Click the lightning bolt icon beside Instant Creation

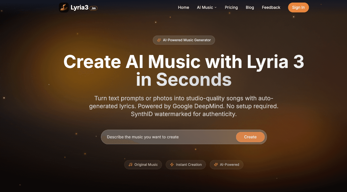tap(172, 165)
